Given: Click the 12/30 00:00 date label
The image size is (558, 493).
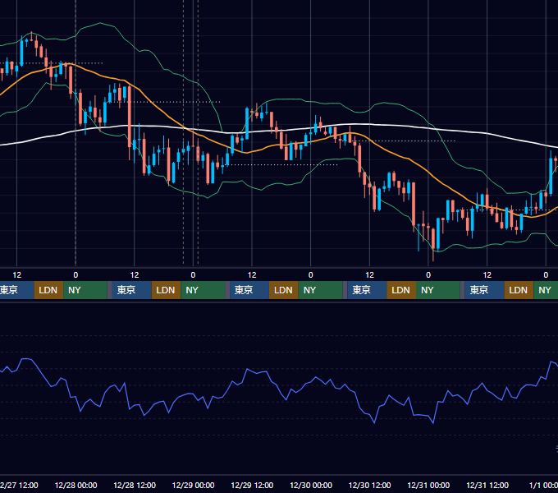Looking at the screenshot, I should click(x=311, y=485).
